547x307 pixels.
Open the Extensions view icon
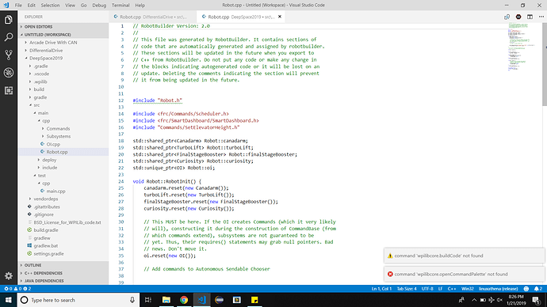9,90
